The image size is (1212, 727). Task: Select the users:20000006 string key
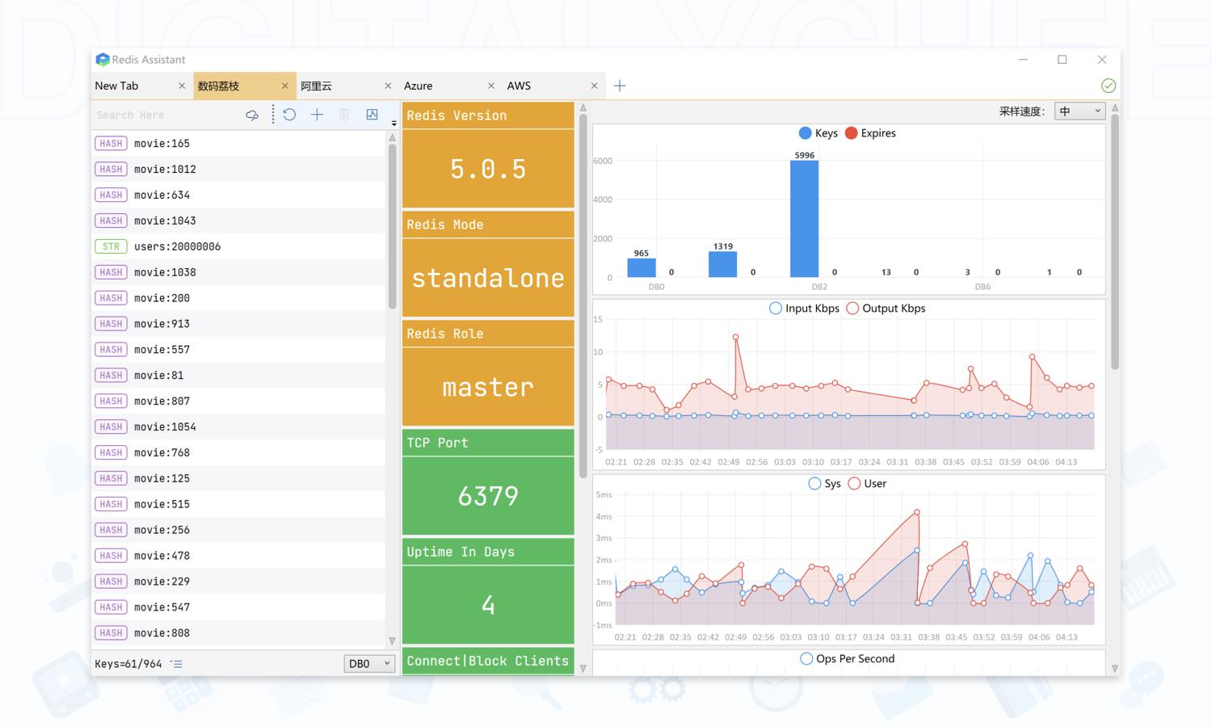point(177,246)
